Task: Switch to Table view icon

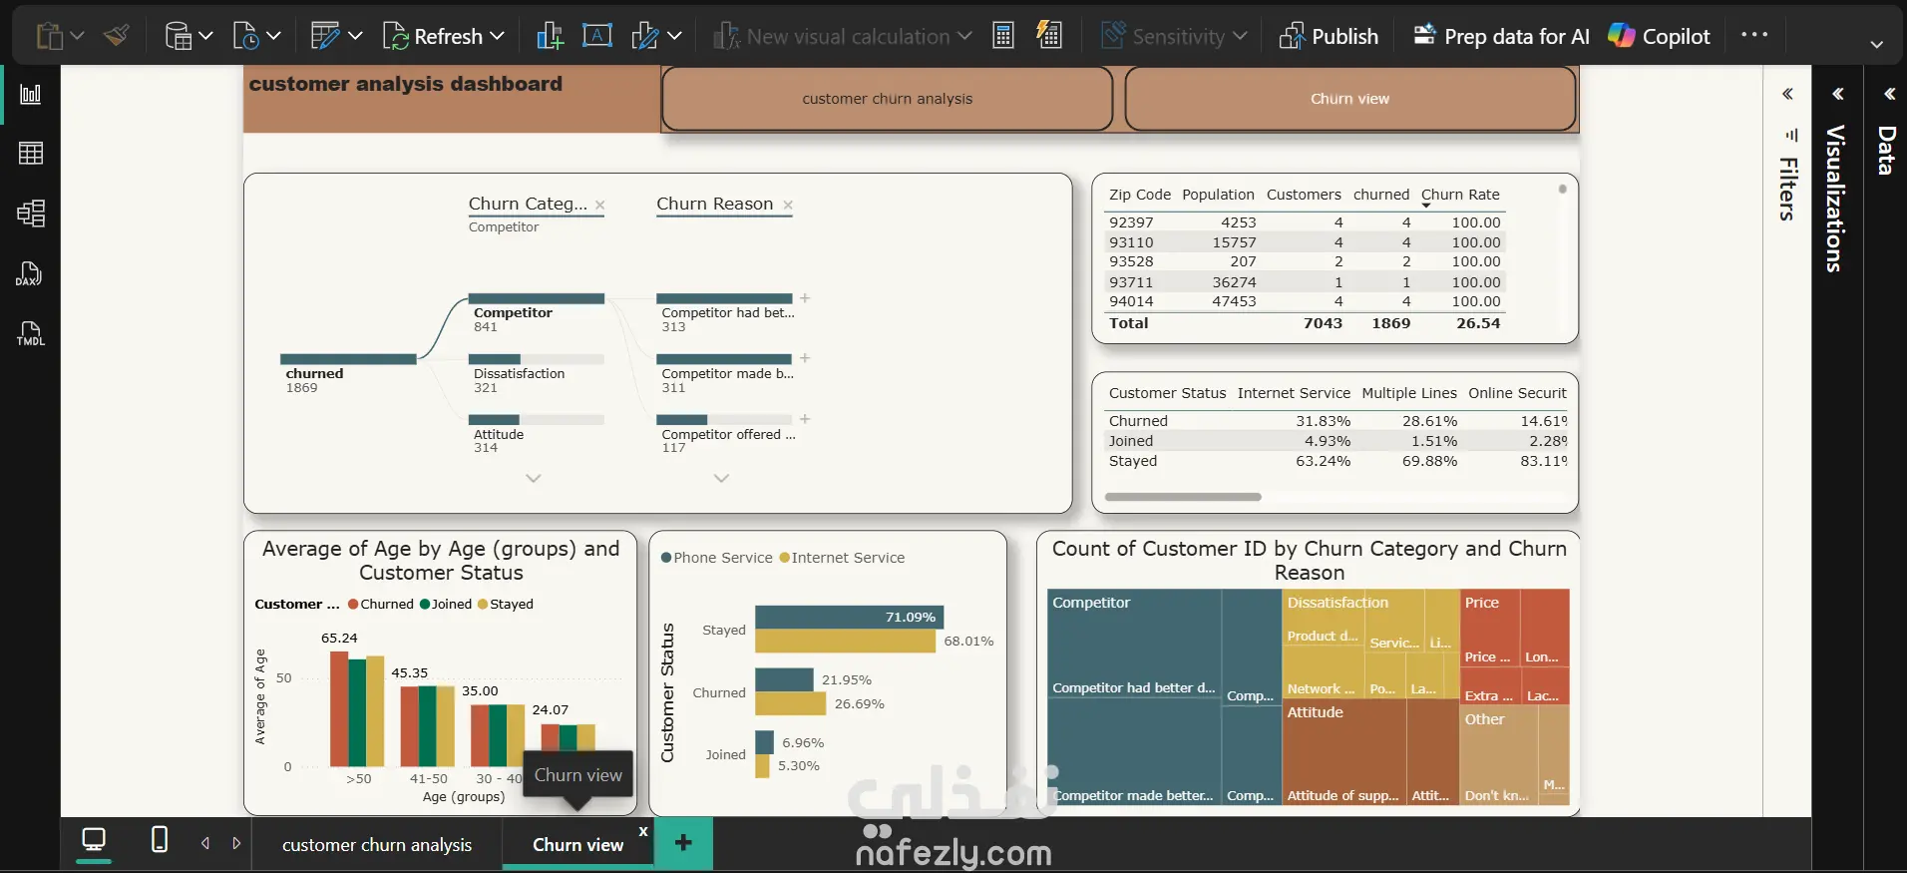Action: coord(31,153)
